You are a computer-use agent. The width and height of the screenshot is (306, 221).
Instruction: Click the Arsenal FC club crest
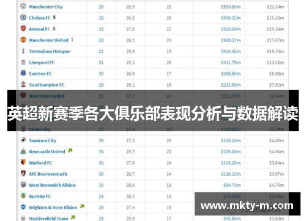[23, 29]
